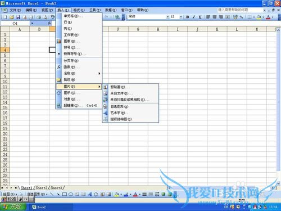Viewport: 281px width, 211px height.
Task: Open the 文件 File menu
Action: click(15, 10)
